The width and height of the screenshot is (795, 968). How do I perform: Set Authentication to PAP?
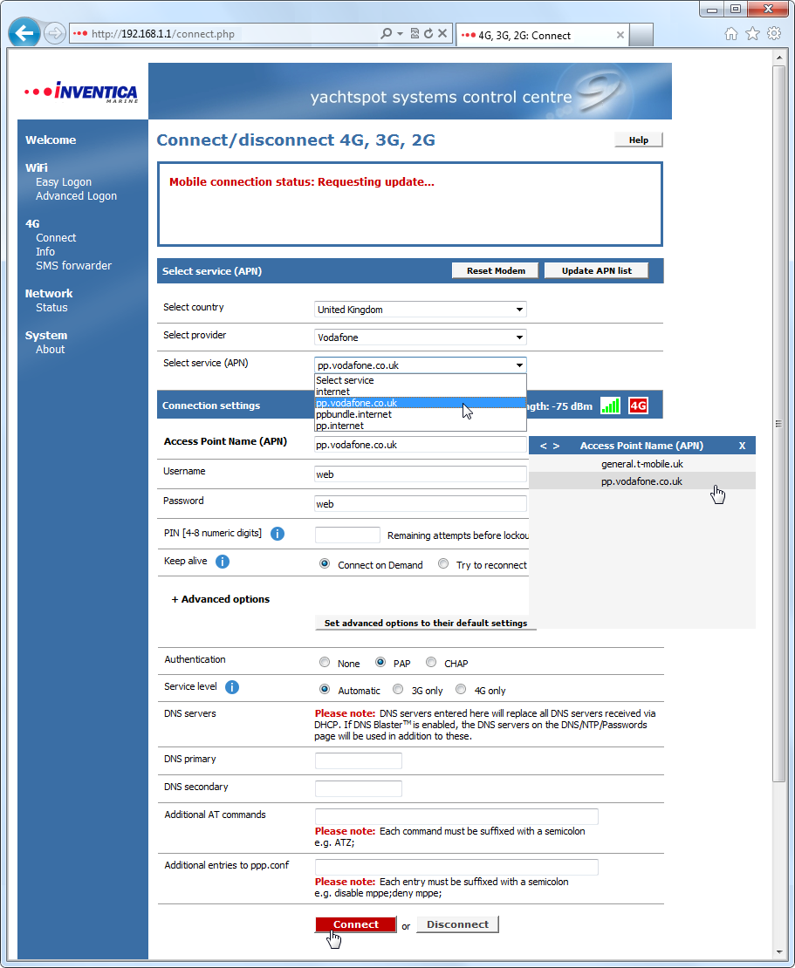[x=380, y=663]
